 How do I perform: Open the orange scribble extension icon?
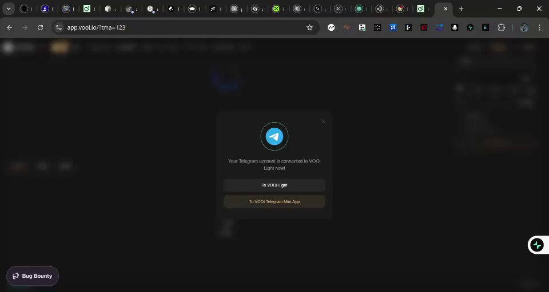pyautogui.click(x=347, y=27)
